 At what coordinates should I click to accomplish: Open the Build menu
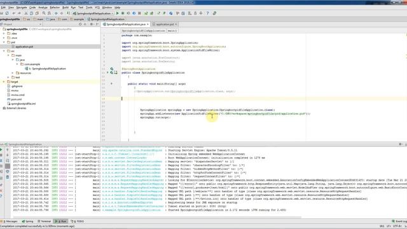(x=66, y=8)
